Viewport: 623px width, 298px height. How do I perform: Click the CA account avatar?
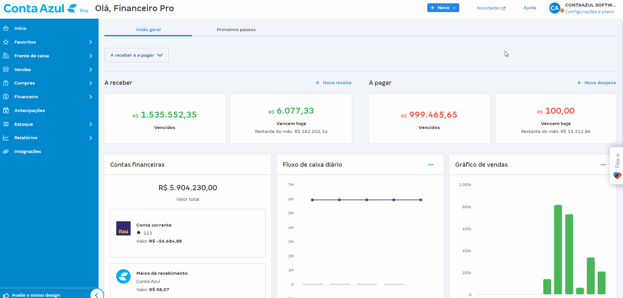click(x=555, y=8)
